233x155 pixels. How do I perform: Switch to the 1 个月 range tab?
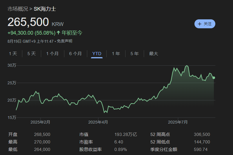[x=52, y=54]
